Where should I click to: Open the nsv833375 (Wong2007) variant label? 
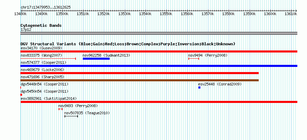pyautogui.click(x=41, y=55)
